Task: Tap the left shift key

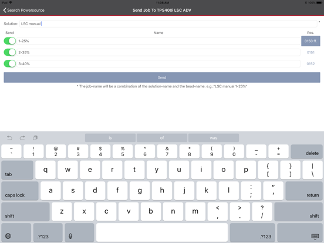Action: click(x=25, y=212)
